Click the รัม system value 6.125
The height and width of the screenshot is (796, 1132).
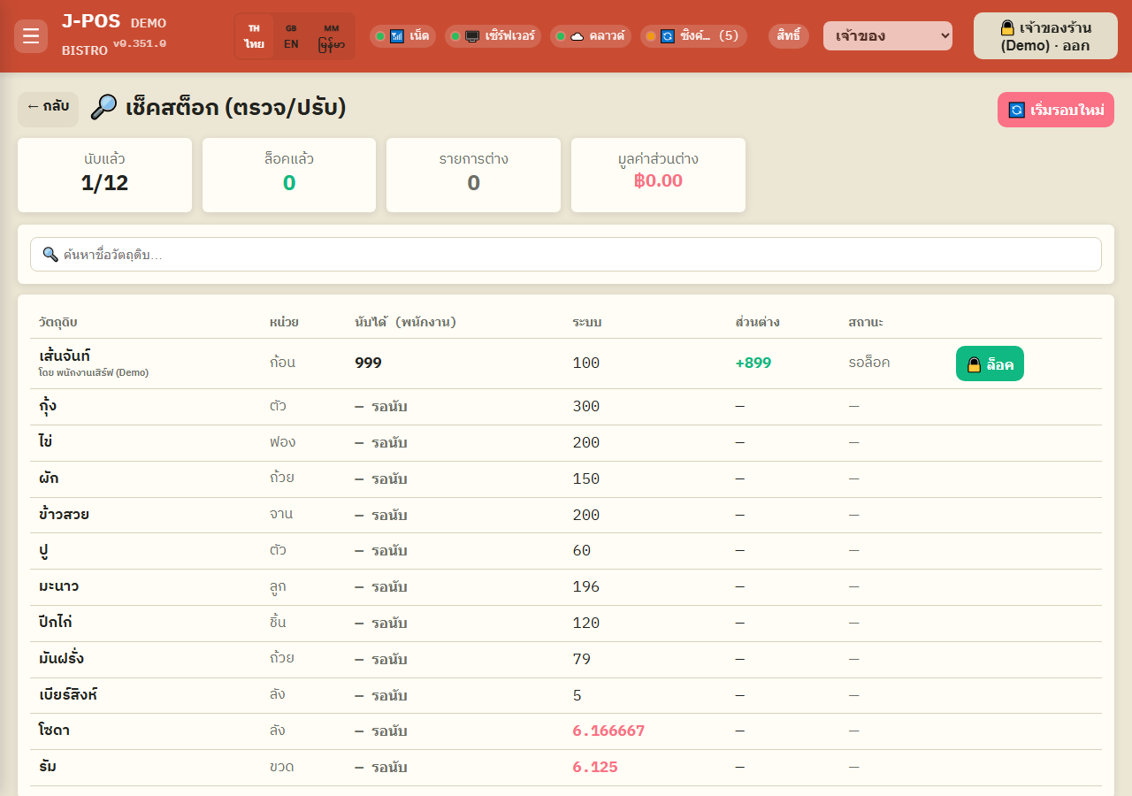point(595,767)
